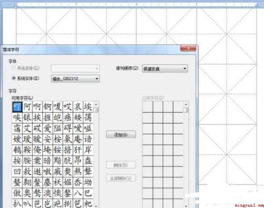Select the character 阿 in available list
The width and height of the screenshot is (264, 208).
pos(27,107)
